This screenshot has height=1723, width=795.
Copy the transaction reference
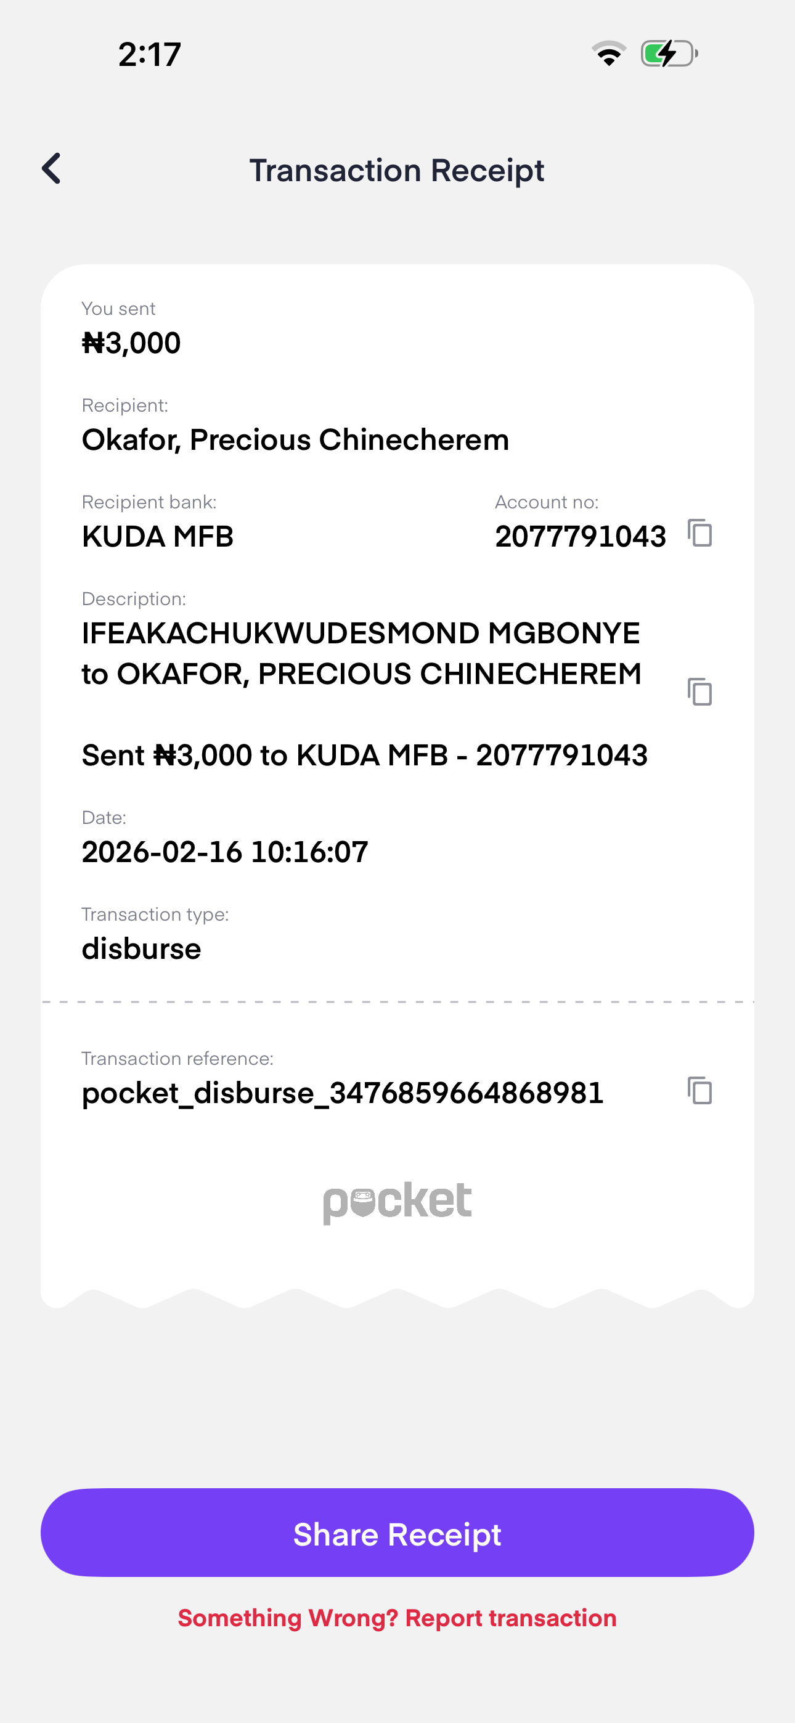click(x=699, y=1090)
